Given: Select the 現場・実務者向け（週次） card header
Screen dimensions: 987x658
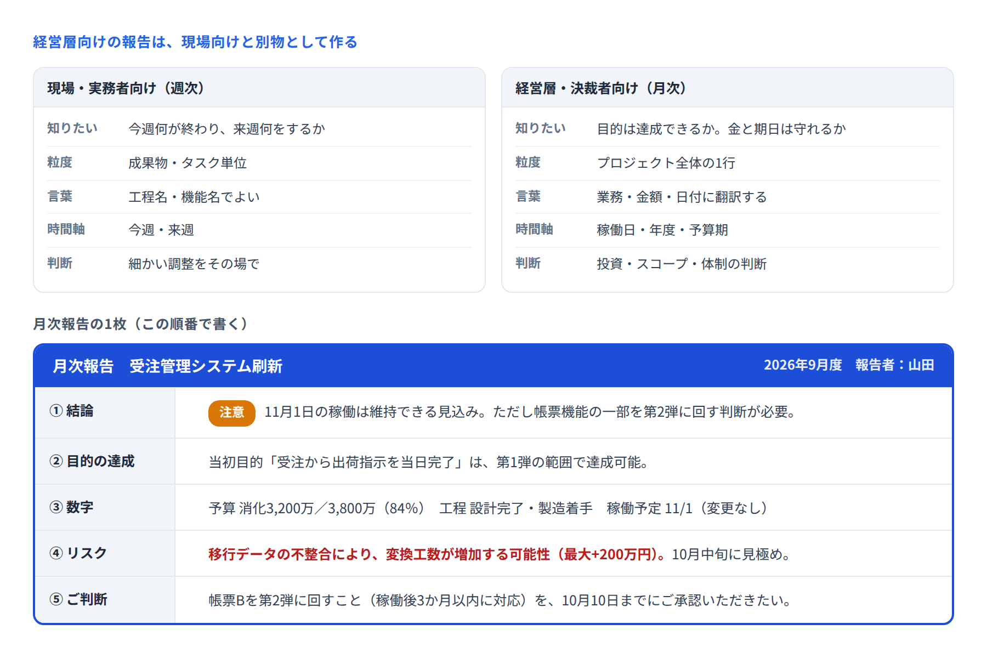Looking at the screenshot, I should 259,88.
